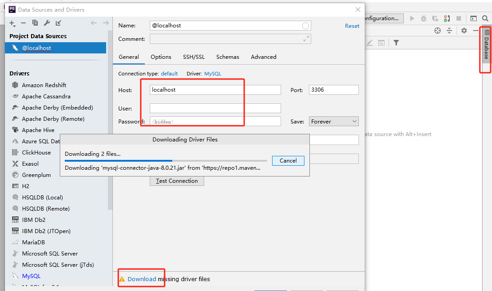The height and width of the screenshot is (291, 492).
Task: Click the Search everywhere magnifier icon
Action: (485, 18)
